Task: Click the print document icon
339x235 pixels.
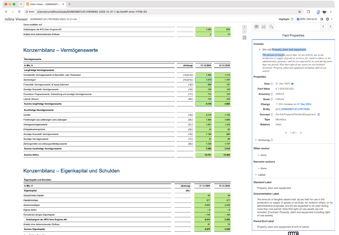Action: (x=245, y=38)
